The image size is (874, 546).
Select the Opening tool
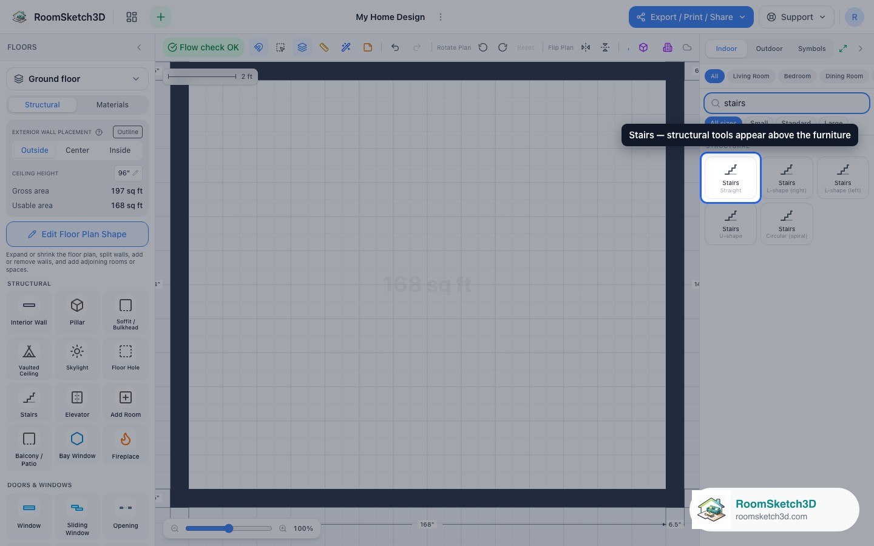(126, 517)
